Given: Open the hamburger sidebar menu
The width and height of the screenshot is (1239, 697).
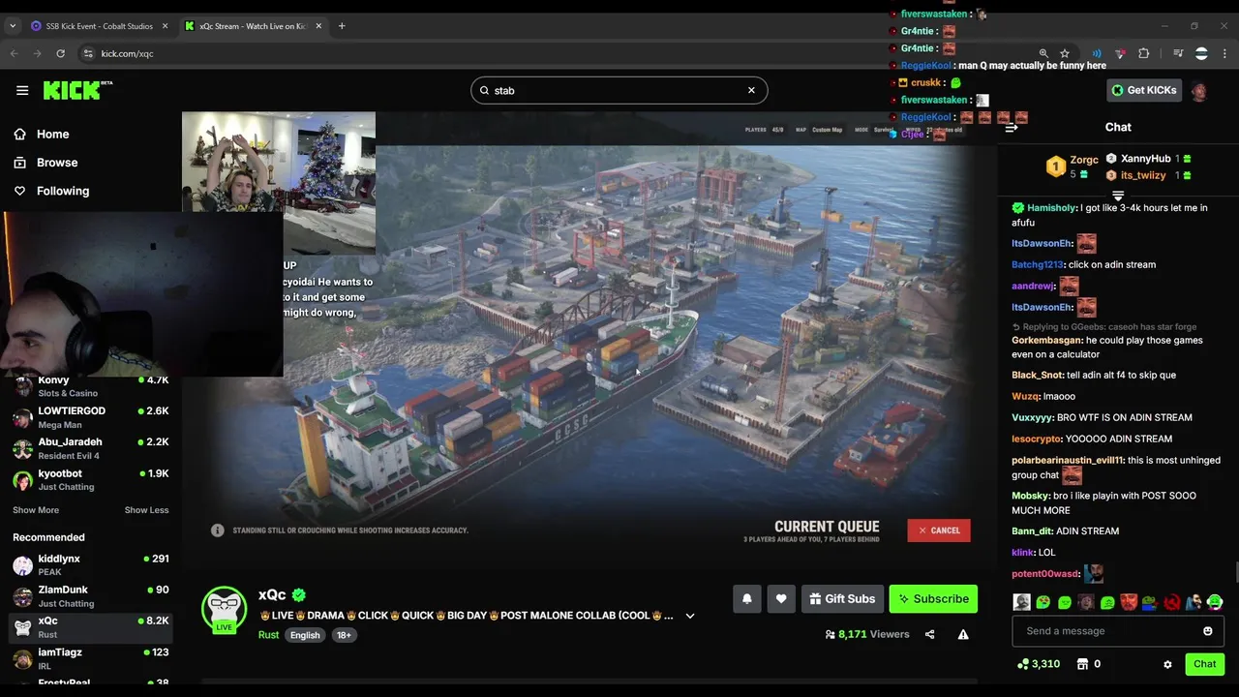Looking at the screenshot, I should click(x=22, y=90).
